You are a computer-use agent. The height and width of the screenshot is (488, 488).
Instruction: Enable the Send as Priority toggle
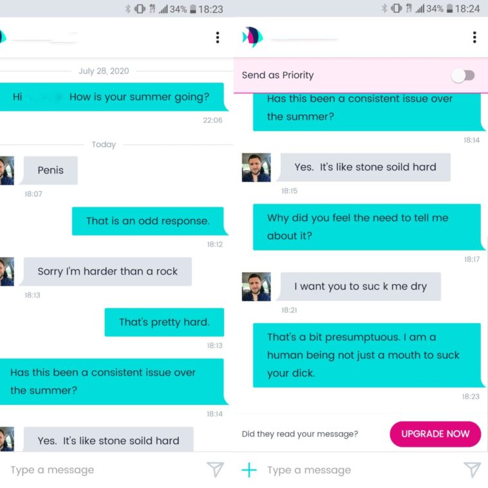[463, 75]
